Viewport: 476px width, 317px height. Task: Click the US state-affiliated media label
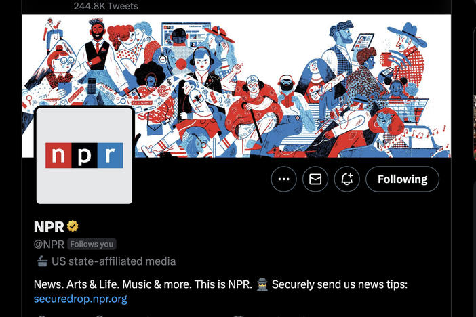pyautogui.click(x=113, y=261)
